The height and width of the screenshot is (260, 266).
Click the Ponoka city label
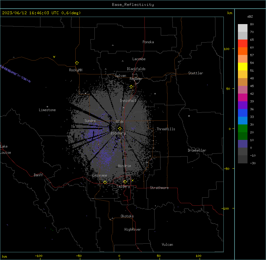pos(148,42)
